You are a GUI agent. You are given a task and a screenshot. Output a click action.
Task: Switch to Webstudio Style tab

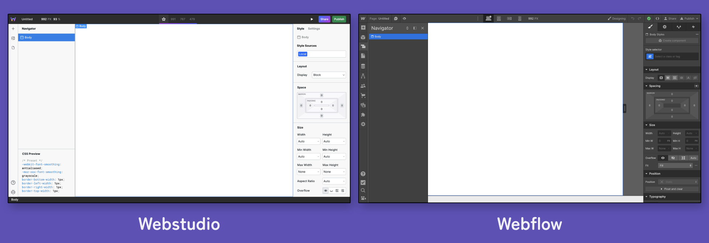pyautogui.click(x=301, y=29)
